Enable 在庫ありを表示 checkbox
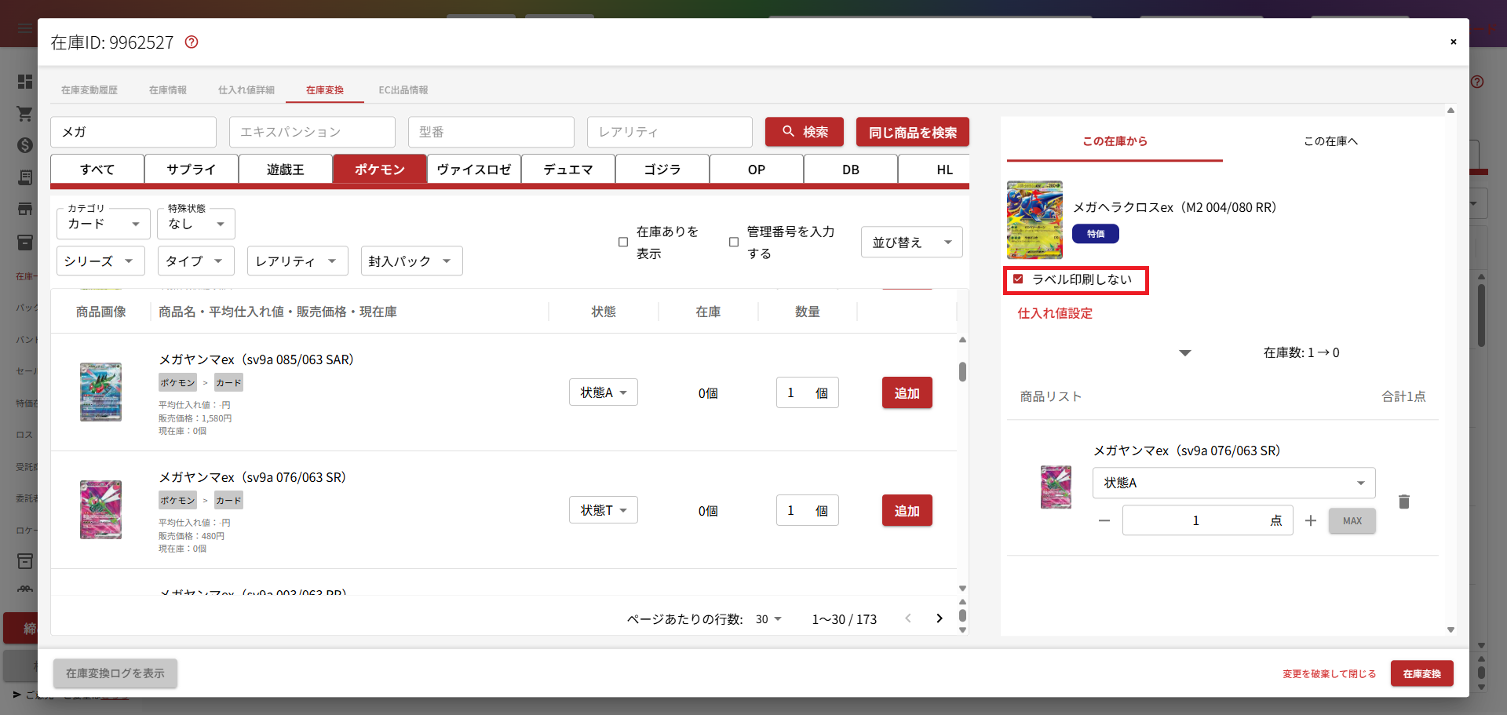Viewport: 1507px width, 715px height. tap(623, 243)
